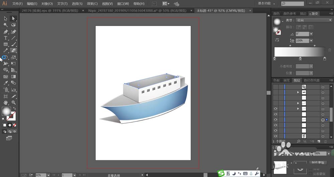The height and width of the screenshot is (177, 334).
Task: Set toolbox paint mode to Color (white square)
Action: pyautogui.click(x=5, y=125)
